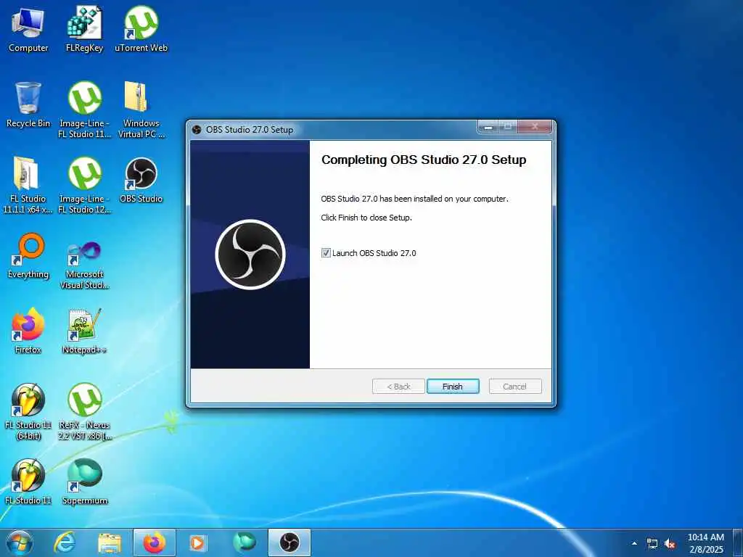Select the FL Studio 11 desktop shortcut
The height and width of the screenshot is (557, 743).
[28, 482]
